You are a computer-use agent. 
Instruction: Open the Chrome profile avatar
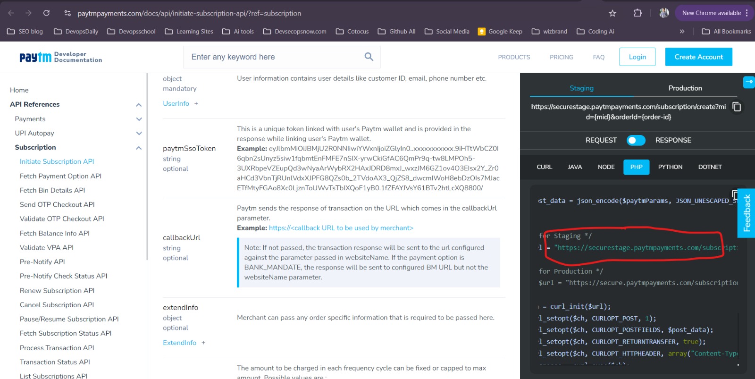(664, 13)
